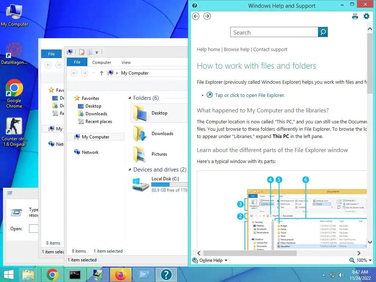This screenshot has height=282, width=376.
Task: Click the New folder icon in Explorer quick access toolbar
Action: pos(90,52)
